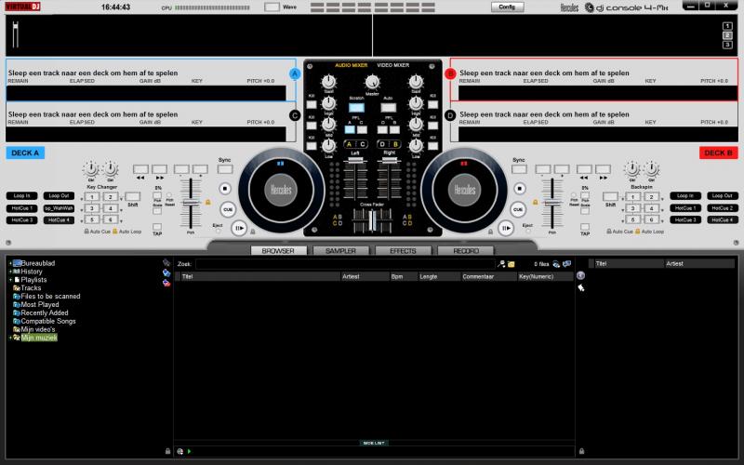Switch to the SAMPLER tab
Viewport: 744px width, 465px height.
(x=340, y=250)
